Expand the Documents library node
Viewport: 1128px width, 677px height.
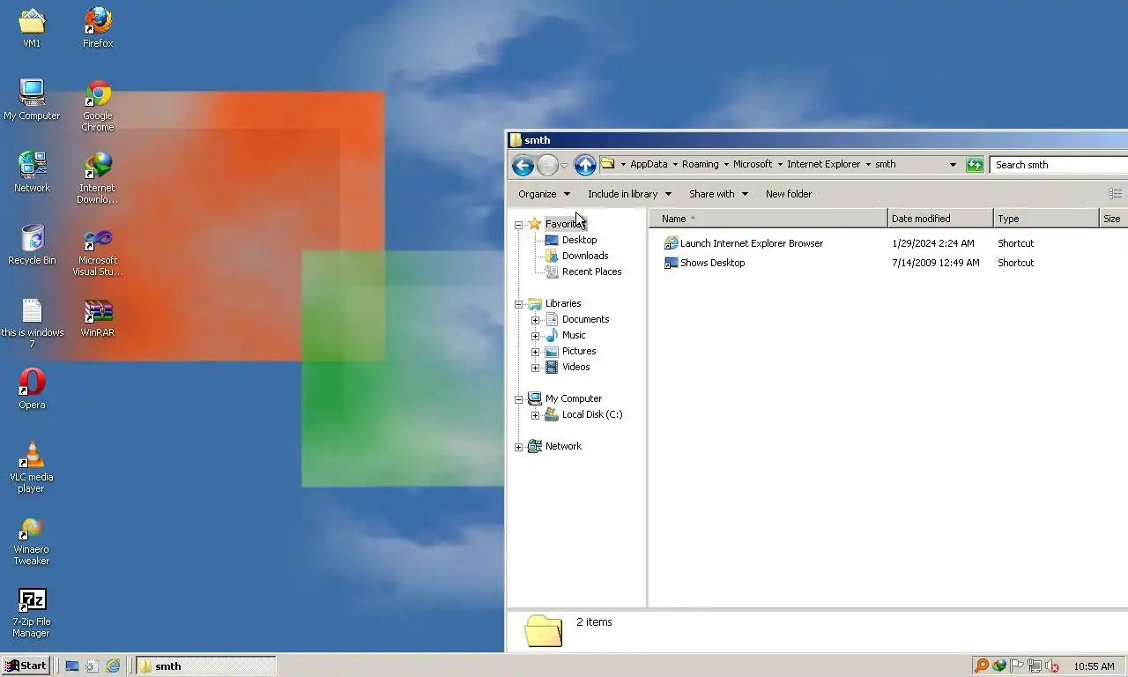pyautogui.click(x=535, y=320)
